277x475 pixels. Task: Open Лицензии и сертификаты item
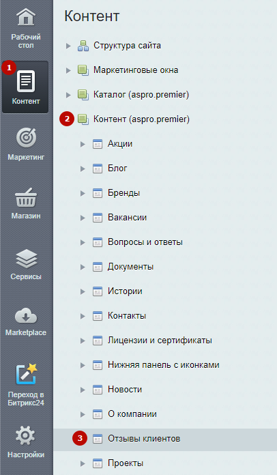pyautogui.click(x=160, y=340)
